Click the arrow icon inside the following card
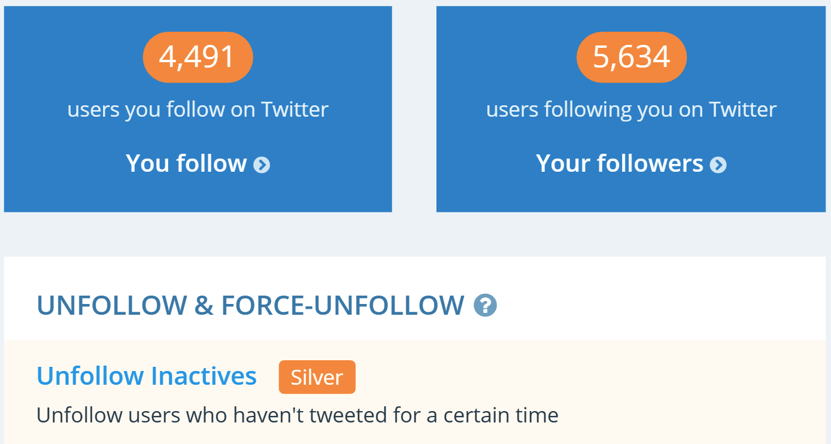 262,164
